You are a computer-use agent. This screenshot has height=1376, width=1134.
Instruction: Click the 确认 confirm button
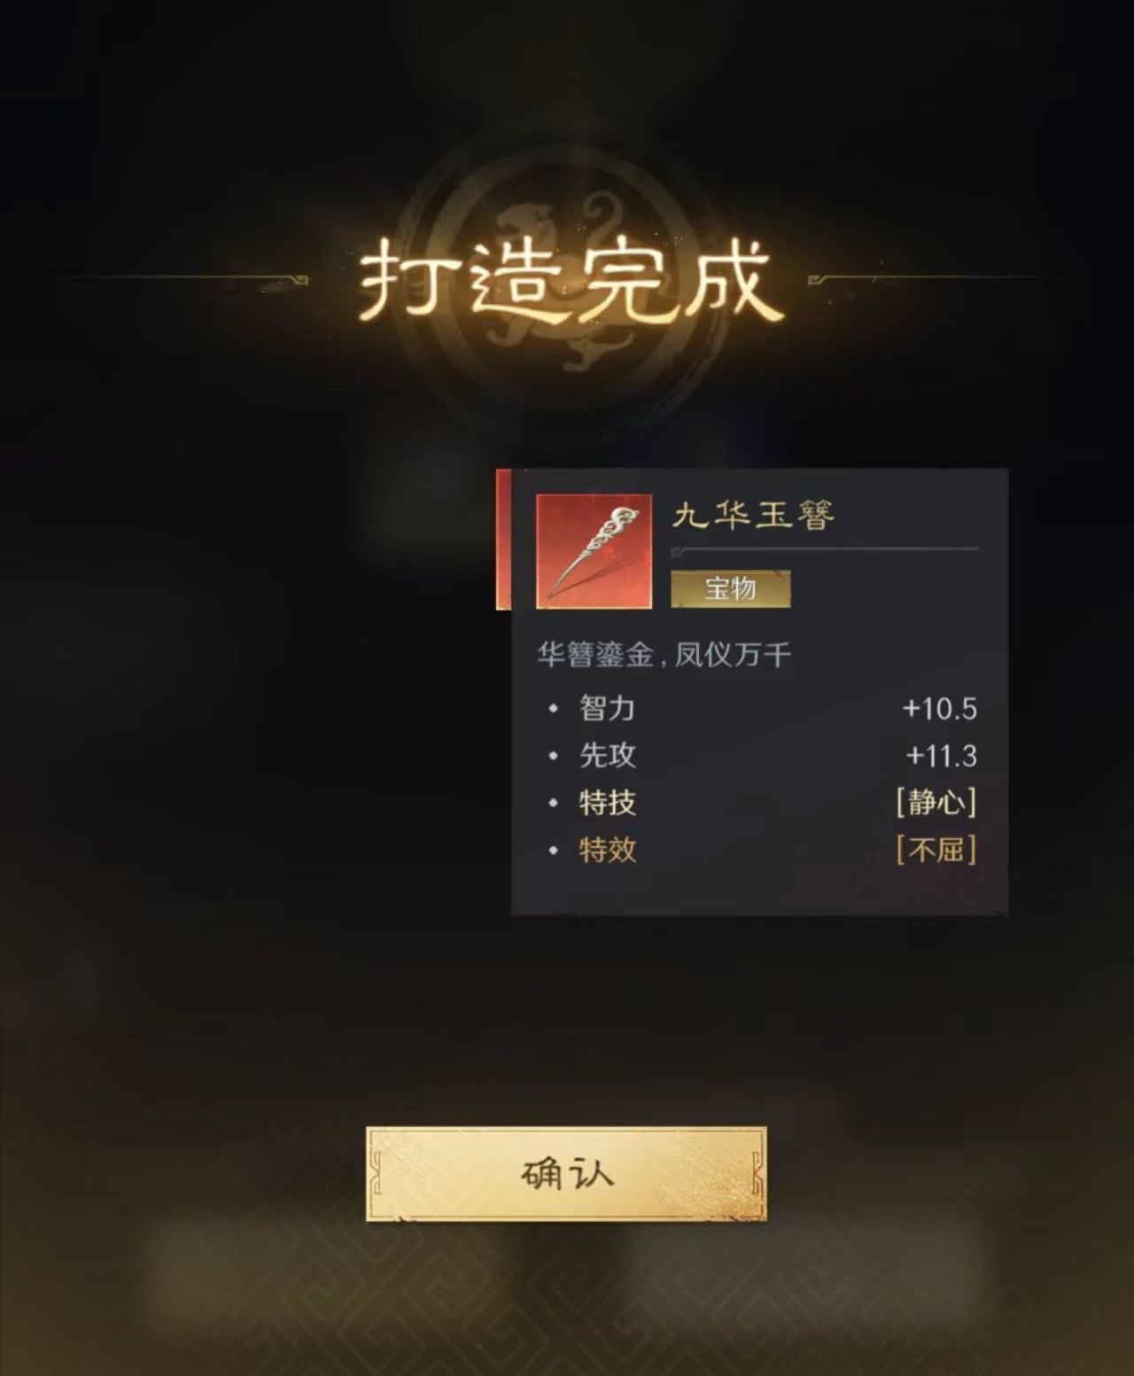point(566,1173)
